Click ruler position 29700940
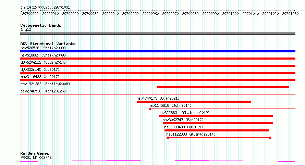 [110, 14]
